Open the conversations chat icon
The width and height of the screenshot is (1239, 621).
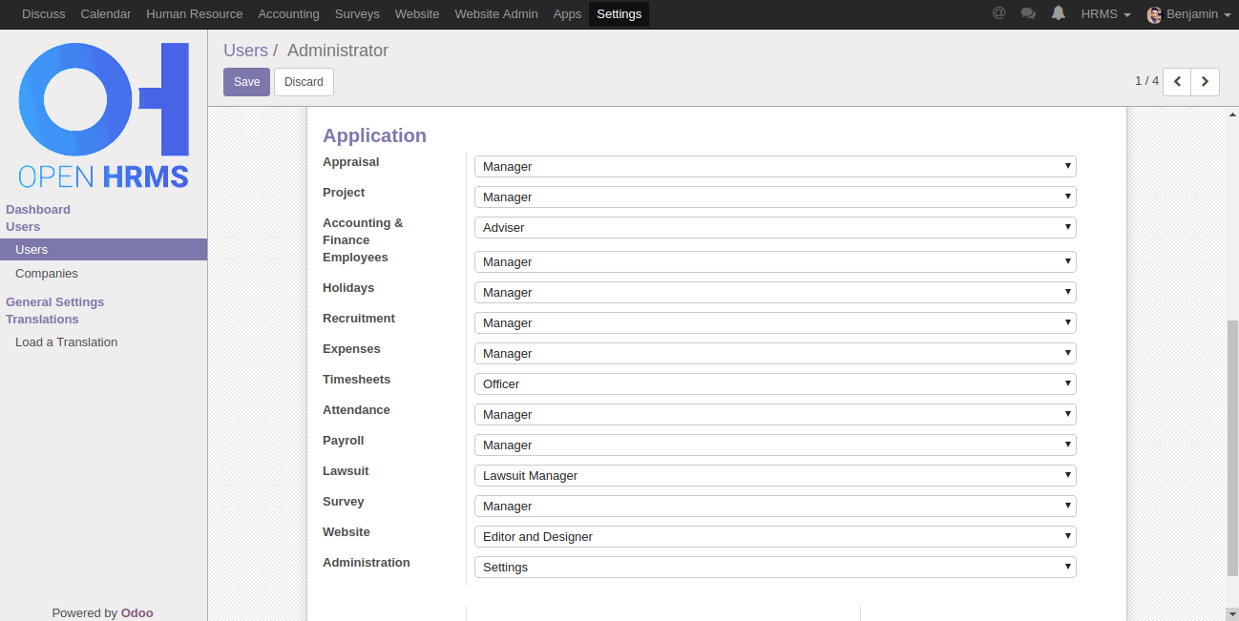coord(1028,13)
